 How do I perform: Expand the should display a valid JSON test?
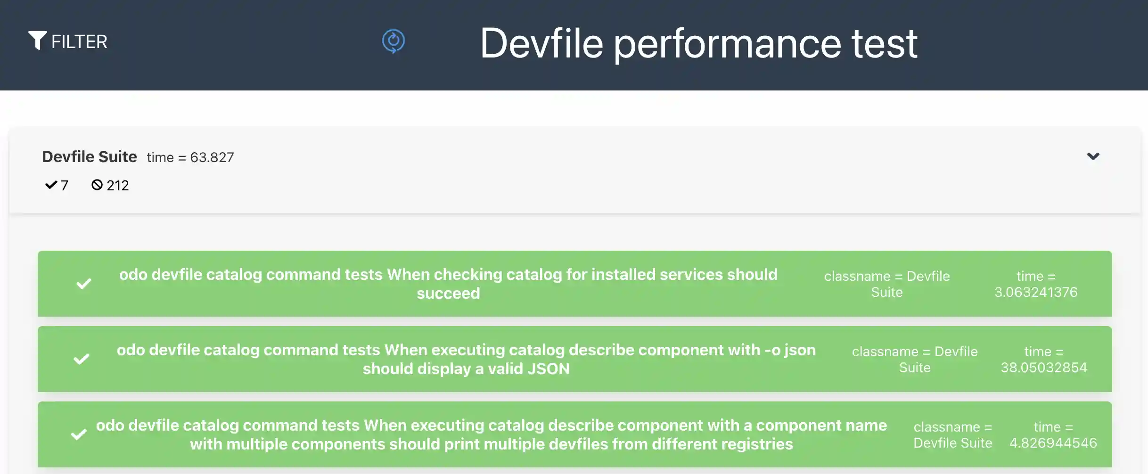tap(466, 359)
